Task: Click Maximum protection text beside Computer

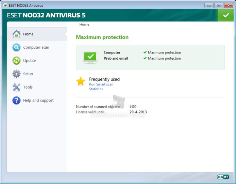Action: click(x=164, y=52)
